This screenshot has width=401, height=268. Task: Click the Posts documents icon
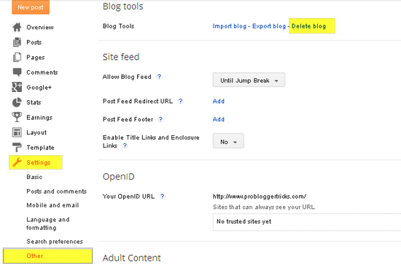point(17,42)
